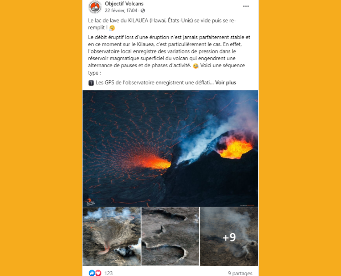Viewport: 341px width, 276px height.
Task: Click the red heart reaction icon
Action: pos(98,273)
